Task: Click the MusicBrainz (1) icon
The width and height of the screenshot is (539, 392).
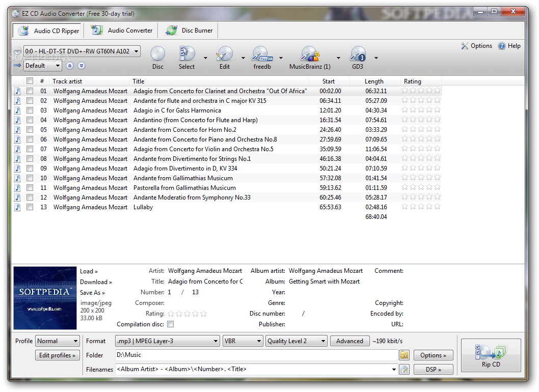Action: click(310, 54)
